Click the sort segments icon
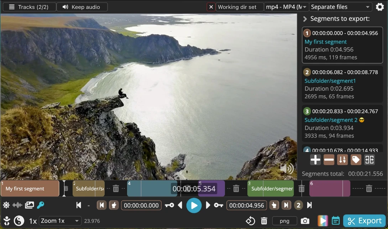The height and width of the screenshot is (229, 388). [342, 160]
